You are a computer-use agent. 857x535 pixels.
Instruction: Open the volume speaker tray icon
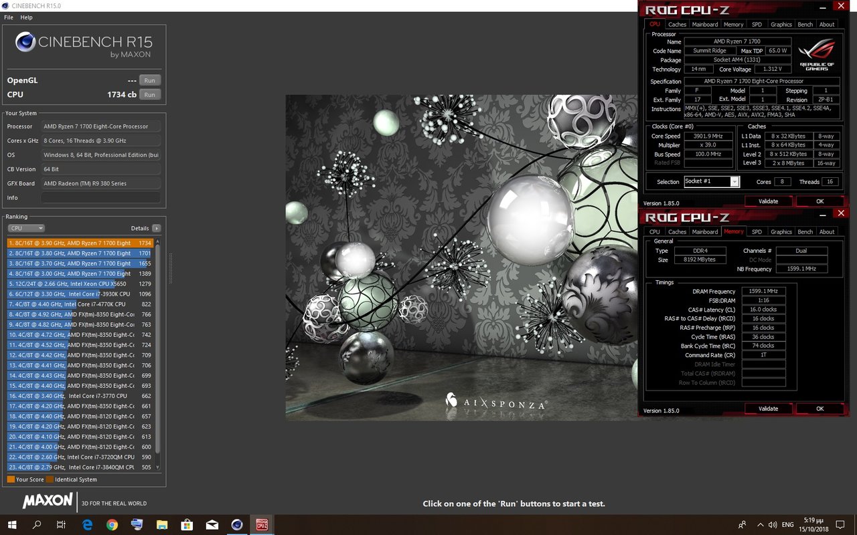pyautogui.click(x=773, y=525)
